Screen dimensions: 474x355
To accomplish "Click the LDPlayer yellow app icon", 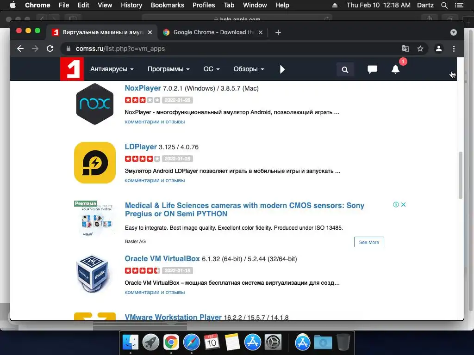I will (x=95, y=163).
